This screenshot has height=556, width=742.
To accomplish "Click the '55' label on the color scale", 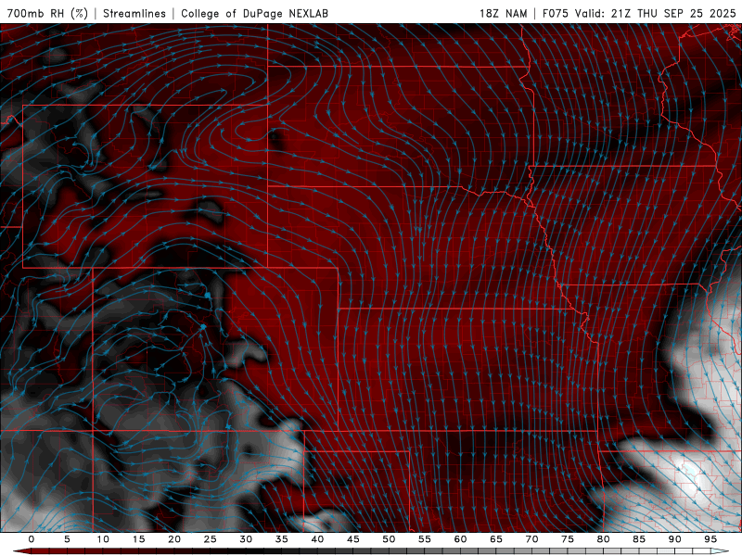I will (424, 539).
